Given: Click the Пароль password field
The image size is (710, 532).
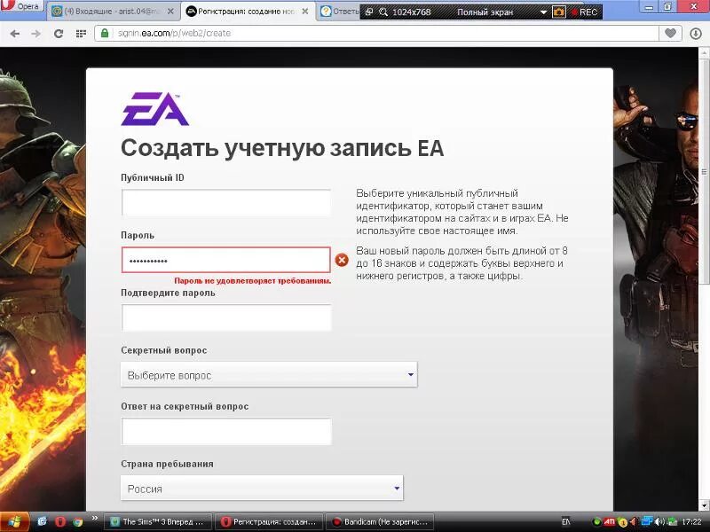Looking at the screenshot, I should [x=226, y=260].
